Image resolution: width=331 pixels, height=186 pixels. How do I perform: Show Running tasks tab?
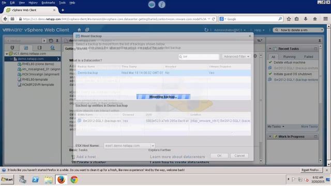click(x=289, y=57)
